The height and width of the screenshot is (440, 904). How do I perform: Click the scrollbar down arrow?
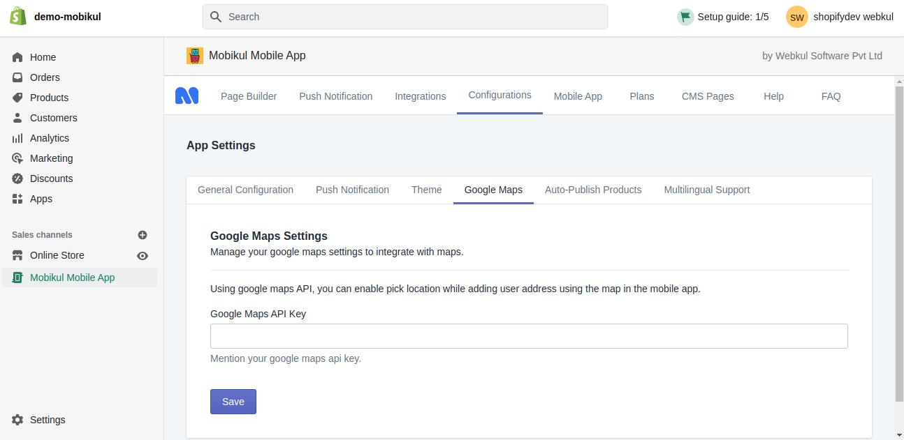pos(899,434)
